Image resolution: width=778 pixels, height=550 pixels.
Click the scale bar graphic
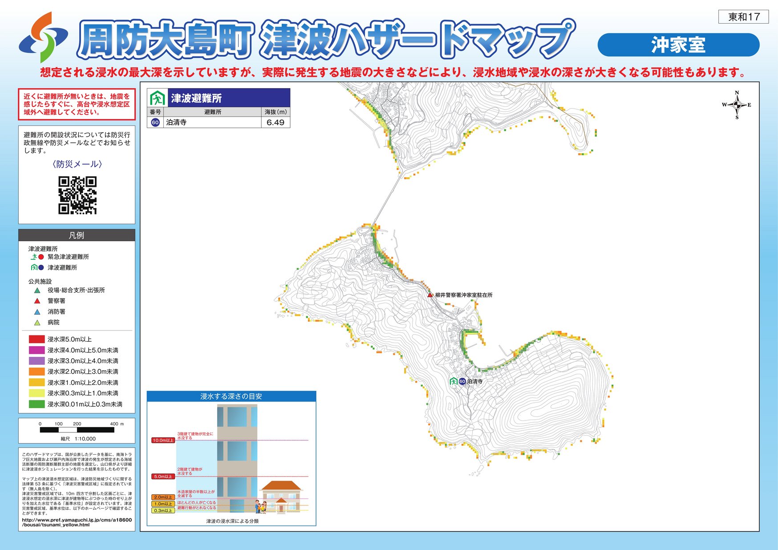tap(77, 430)
